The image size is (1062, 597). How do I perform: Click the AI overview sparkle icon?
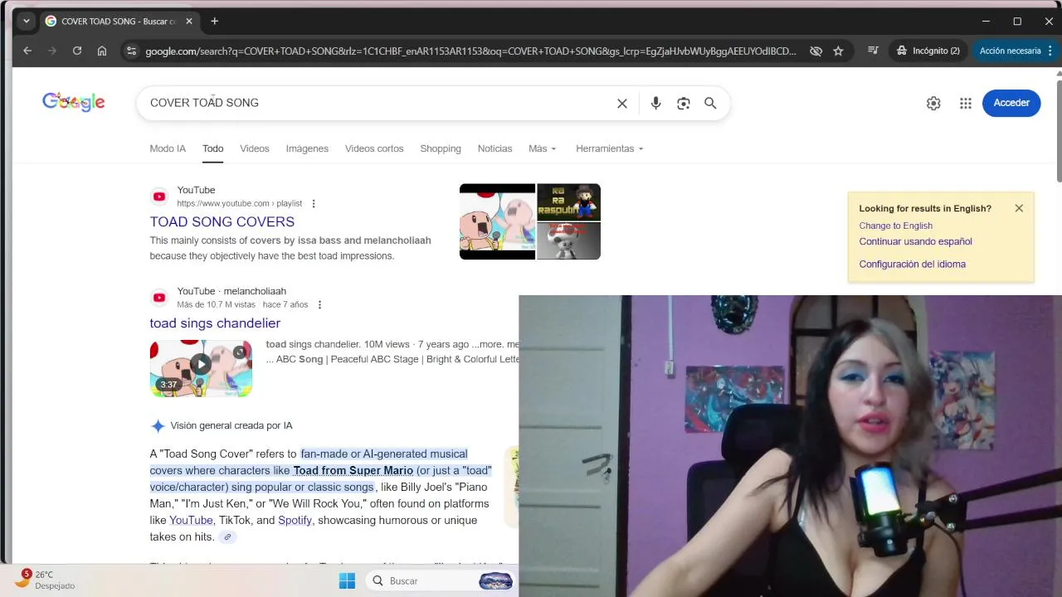point(158,425)
